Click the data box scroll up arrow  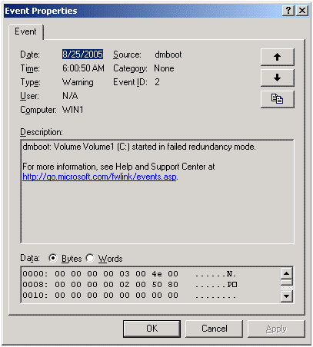coord(286,273)
